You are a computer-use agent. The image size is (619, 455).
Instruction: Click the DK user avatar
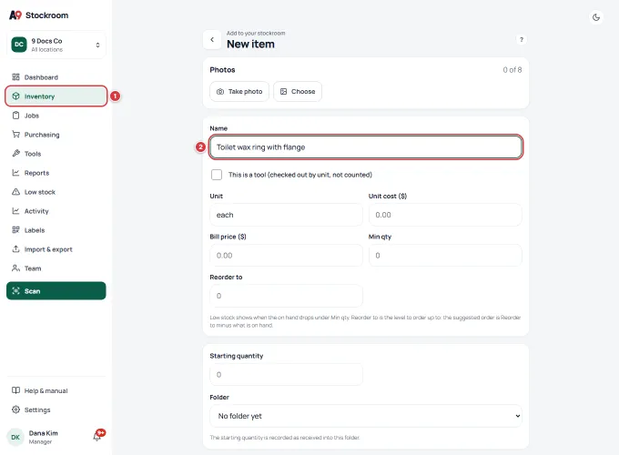15,437
